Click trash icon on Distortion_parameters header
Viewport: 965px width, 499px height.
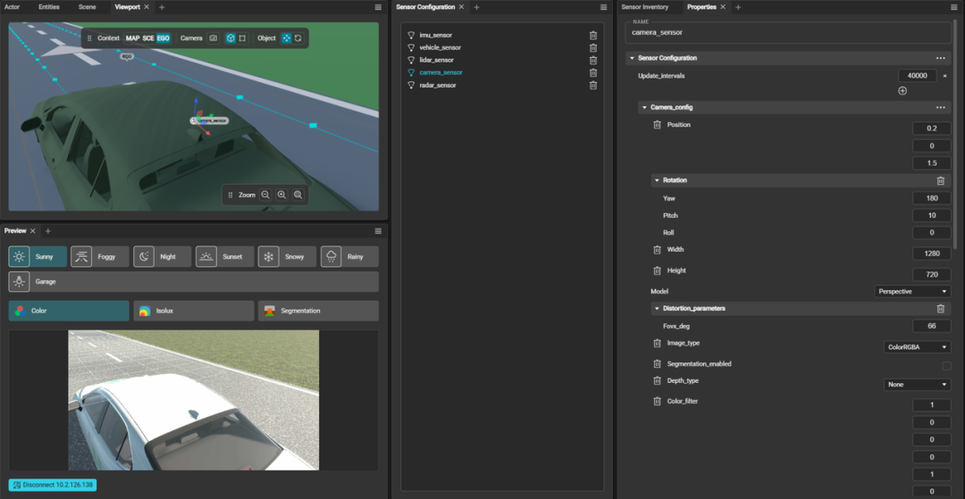tap(940, 309)
